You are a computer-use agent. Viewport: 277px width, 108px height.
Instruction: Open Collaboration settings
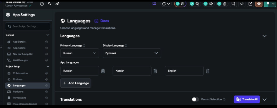(x=20, y=73)
